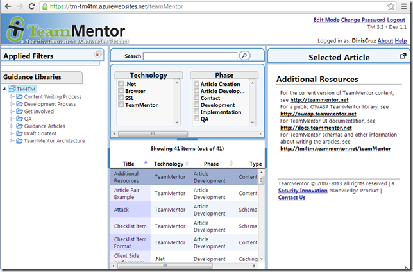This screenshot has width=413, height=272.
Task: Open the browser menu hamburger icon
Action: [404, 6]
